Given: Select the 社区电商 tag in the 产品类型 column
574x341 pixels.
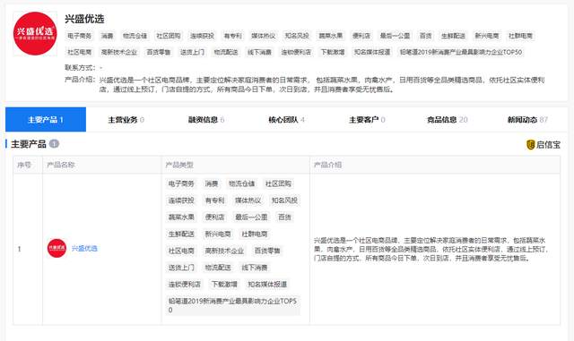Looking at the screenshot, I should tap(181, 251).
